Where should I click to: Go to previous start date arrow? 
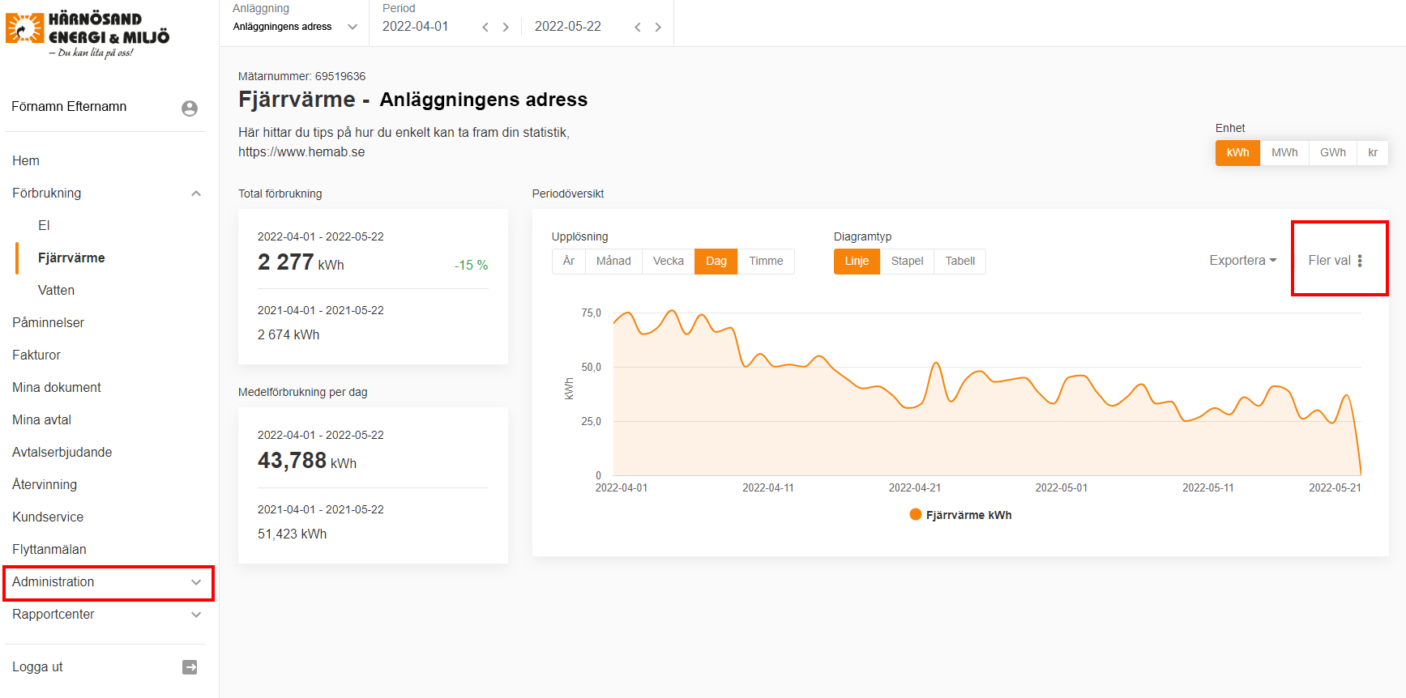(x=485, y=28)
